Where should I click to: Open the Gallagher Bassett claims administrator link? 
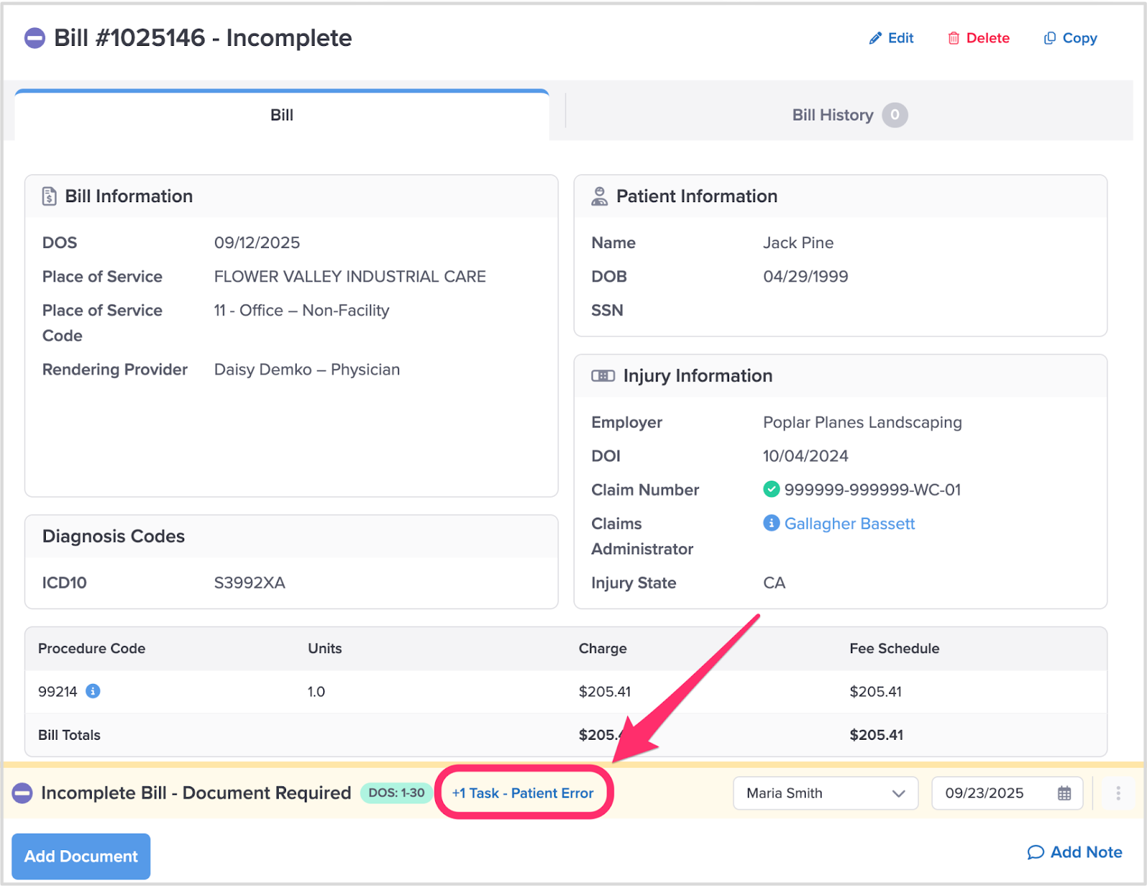coord(849,524)
